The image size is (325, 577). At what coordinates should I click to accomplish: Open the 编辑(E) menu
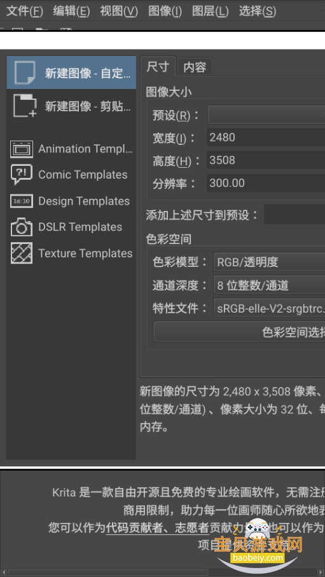click(71, 11)
